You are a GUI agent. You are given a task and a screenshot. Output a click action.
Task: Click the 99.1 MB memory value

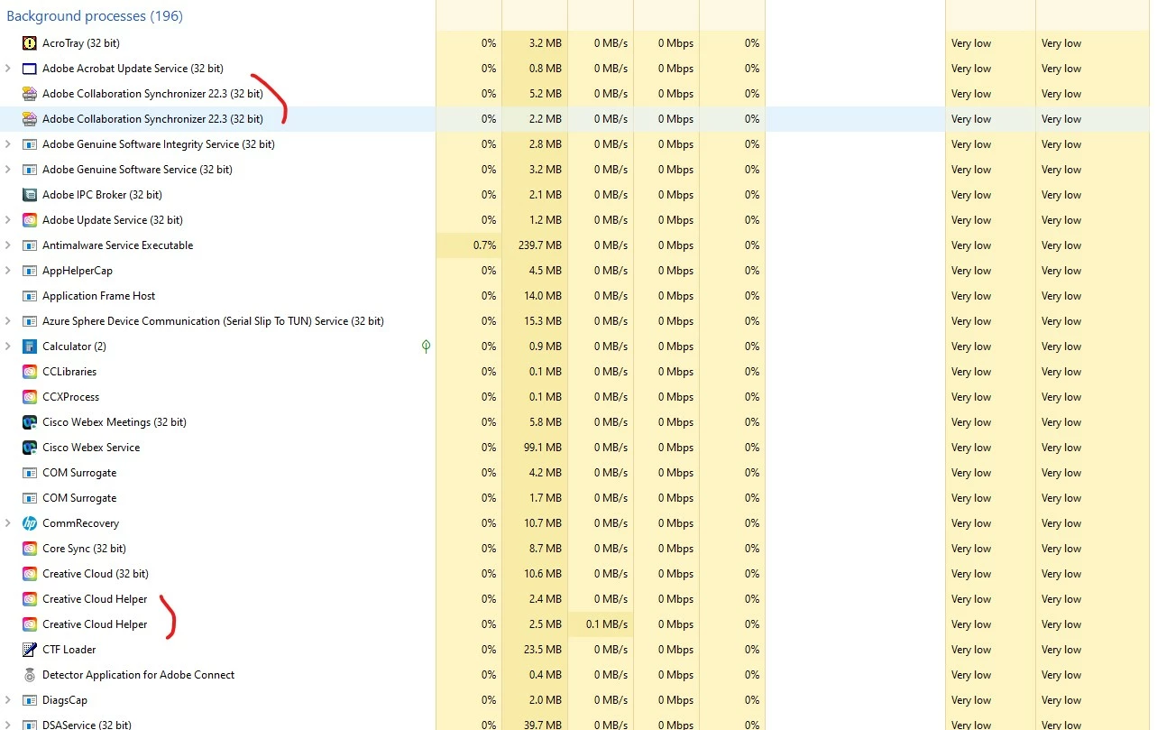[x=545, y=448]
